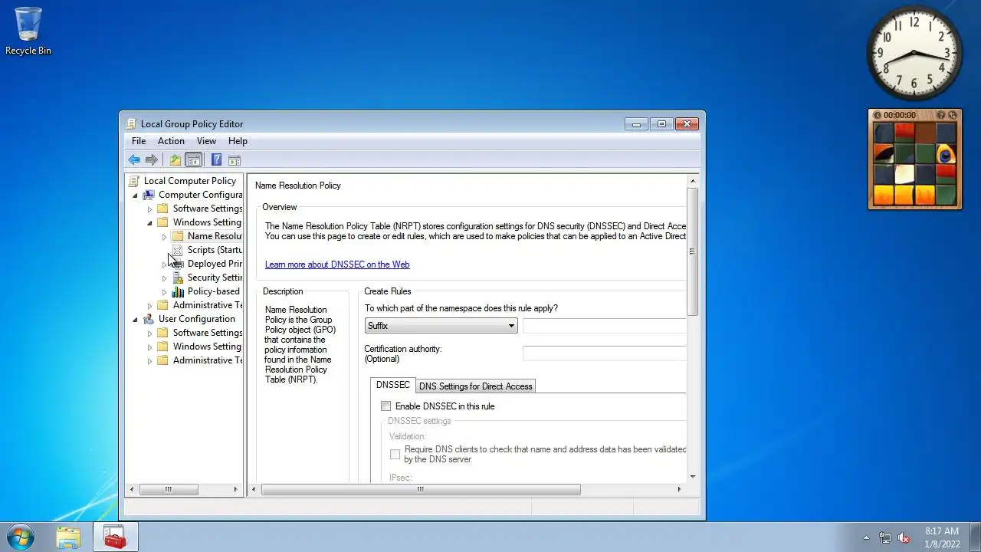Click the network tray icon
The width and height of the screenshot is (981, 552).
point(885,537)
